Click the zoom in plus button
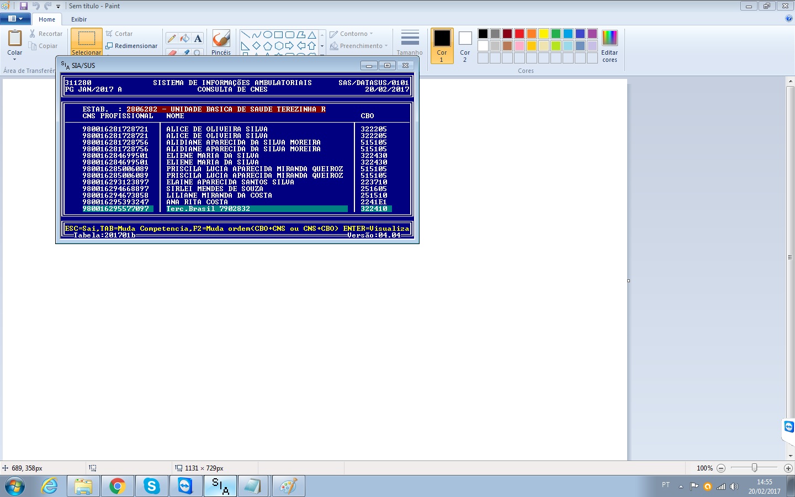 [x=788, y=468]
